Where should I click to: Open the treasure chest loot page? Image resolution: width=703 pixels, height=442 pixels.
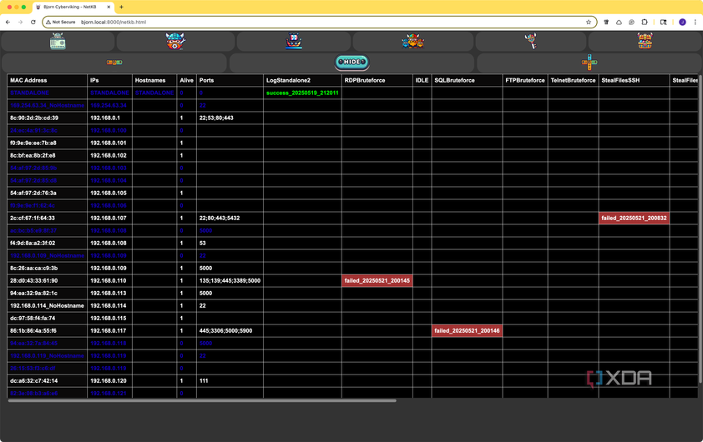(645, 41)
